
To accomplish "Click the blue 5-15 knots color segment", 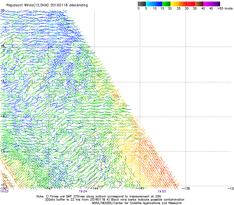I will [154, 4].
